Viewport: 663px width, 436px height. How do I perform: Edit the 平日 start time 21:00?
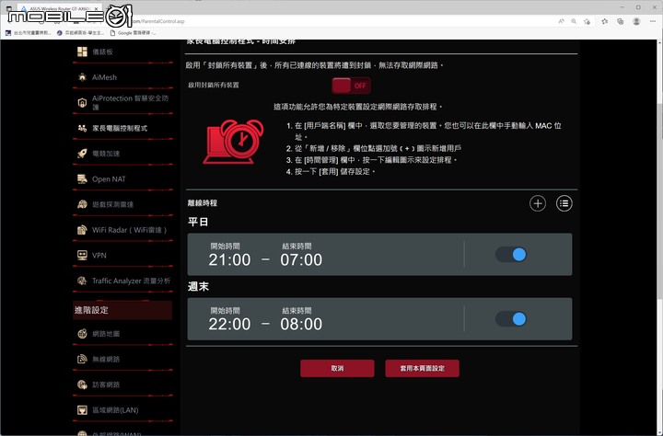pos(229,259)
